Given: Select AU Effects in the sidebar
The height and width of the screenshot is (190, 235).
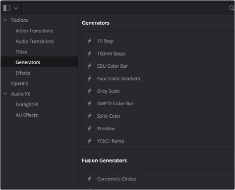Looking at the screenshot, I should [27, 115].
